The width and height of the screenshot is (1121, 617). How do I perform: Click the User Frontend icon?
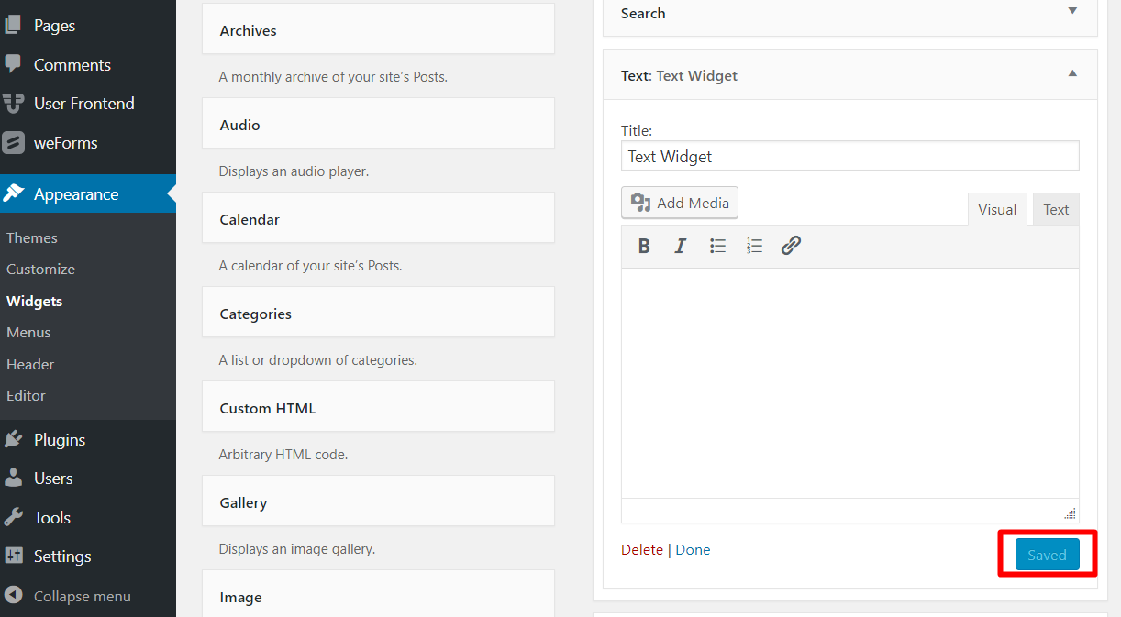click(13, 104)
